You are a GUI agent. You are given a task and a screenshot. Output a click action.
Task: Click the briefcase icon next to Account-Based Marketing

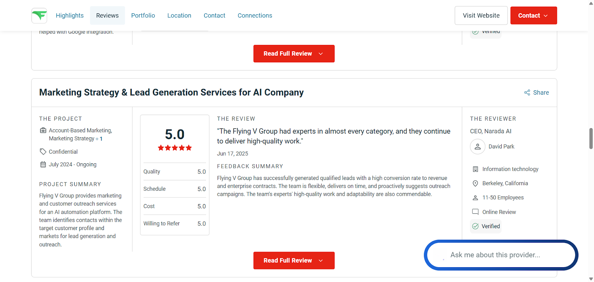[x=43, y=131]
